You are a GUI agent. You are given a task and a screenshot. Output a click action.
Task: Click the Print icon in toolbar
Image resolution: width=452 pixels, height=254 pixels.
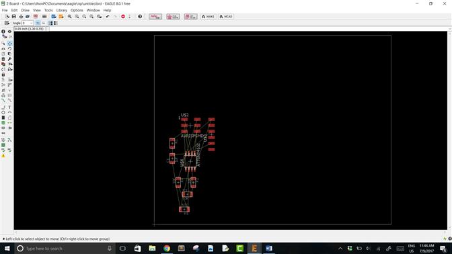21,16
